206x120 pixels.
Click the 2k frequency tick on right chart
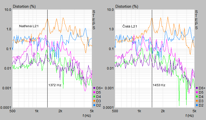[163, 111]
